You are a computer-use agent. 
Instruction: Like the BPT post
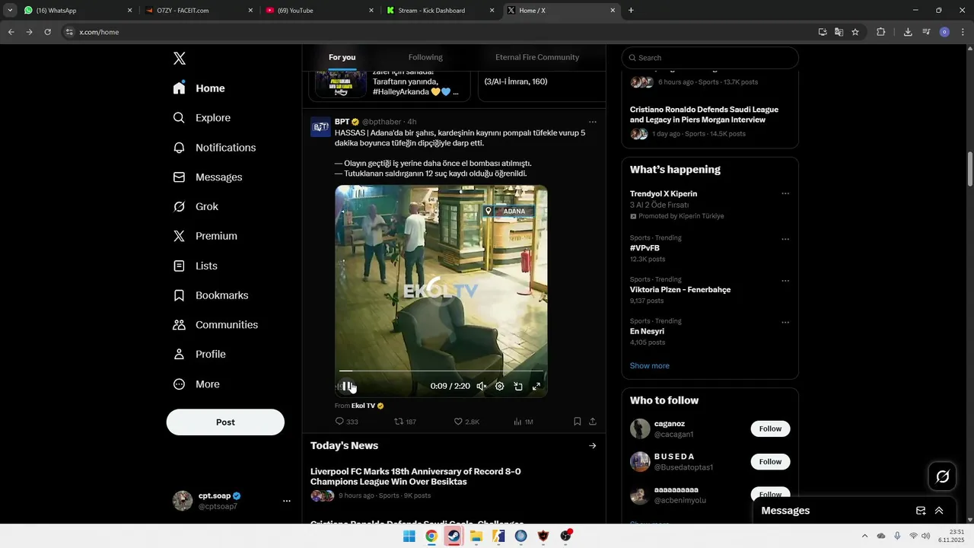pyautogui.click(x=466, y=422)
